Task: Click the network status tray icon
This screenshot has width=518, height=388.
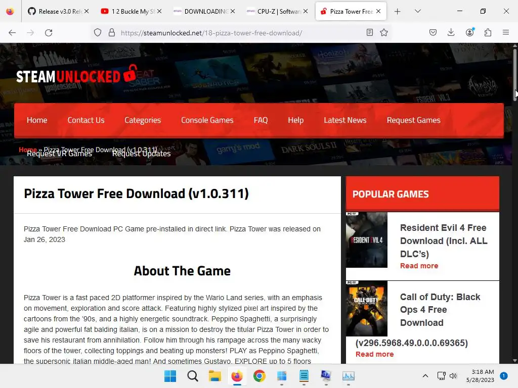Action: coord(441,376)
